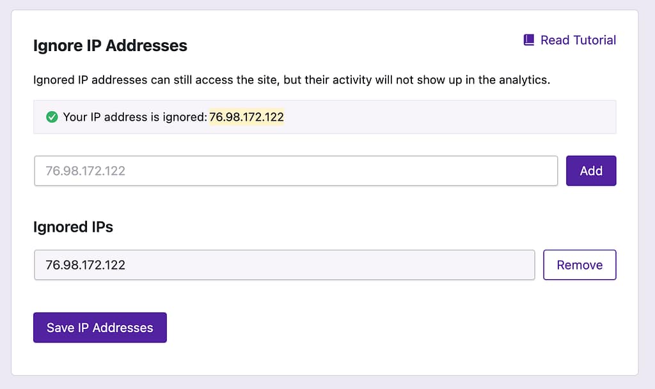Image resolution: width=655 pixels, height=389 pixels.
Task: Click the Save IP Addresses button label
Action: 100,327
